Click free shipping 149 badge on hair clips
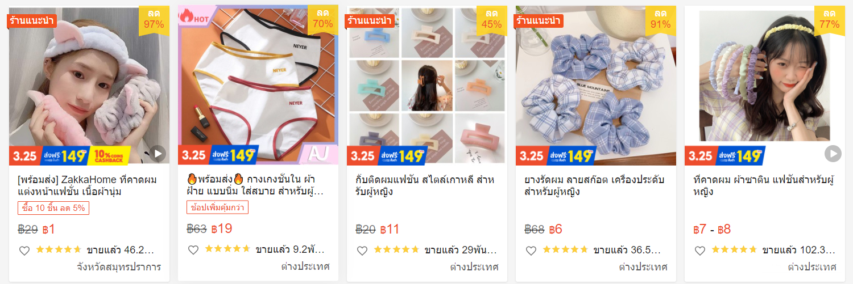The height and width of the screenshot is (284, 853). pyautogui.click(x=404, y=155)
